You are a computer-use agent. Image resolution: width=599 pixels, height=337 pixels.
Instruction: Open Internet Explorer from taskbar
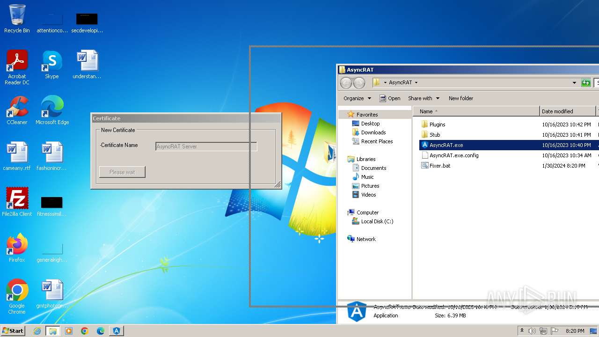click(x=37, y=331)
